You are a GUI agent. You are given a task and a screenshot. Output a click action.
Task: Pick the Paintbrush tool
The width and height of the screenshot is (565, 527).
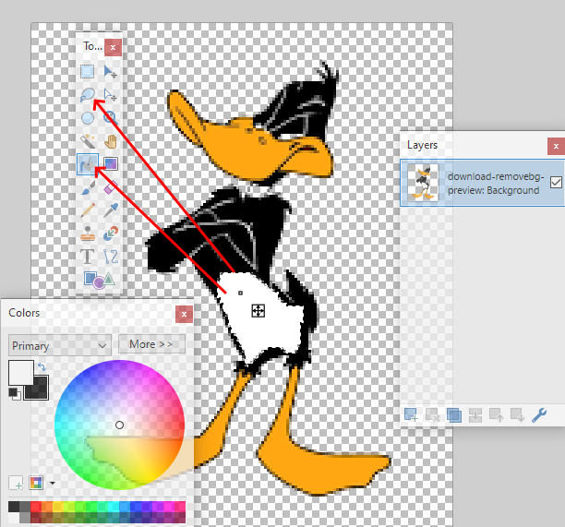pos(87,187)
